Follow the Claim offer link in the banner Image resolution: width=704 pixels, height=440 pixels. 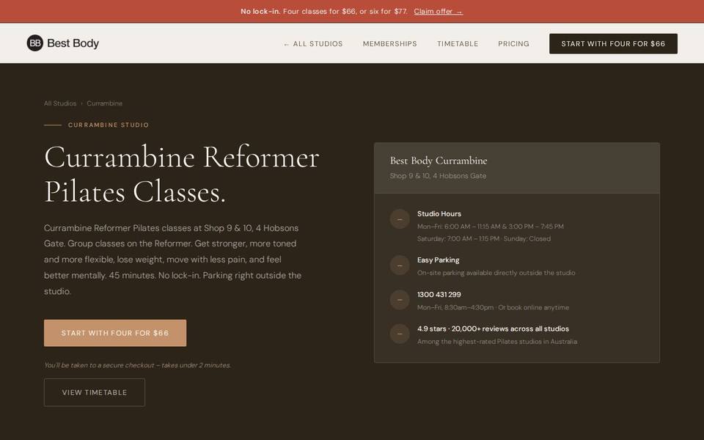click(439, 11)
